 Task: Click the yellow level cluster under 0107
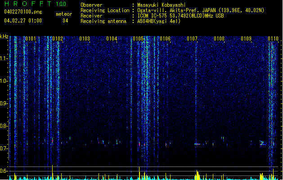click(198, 175)
